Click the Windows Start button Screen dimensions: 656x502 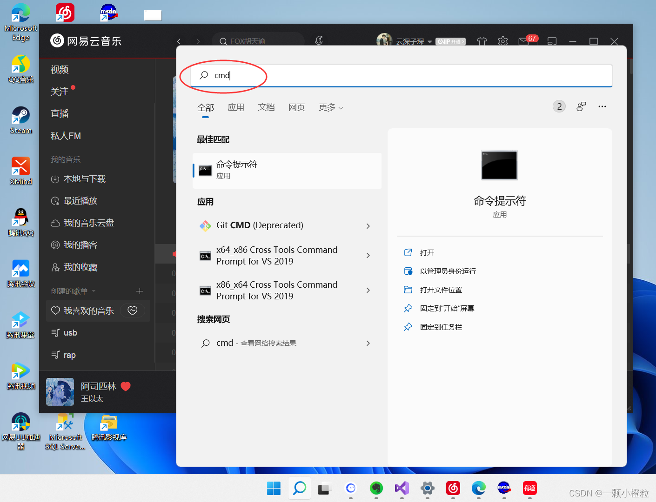(274, 489)
